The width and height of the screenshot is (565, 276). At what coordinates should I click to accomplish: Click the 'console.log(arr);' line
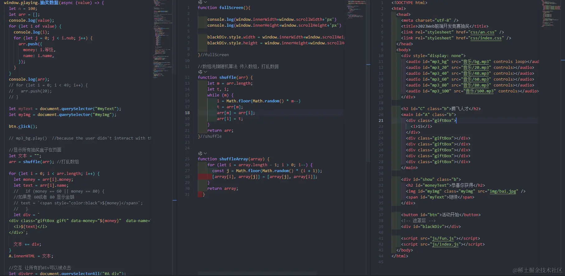point(29,79)
